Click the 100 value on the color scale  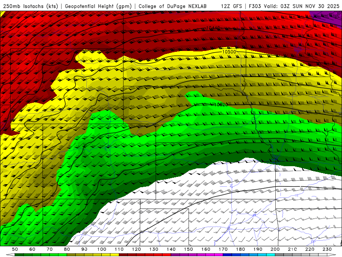(x=102, y=249)
